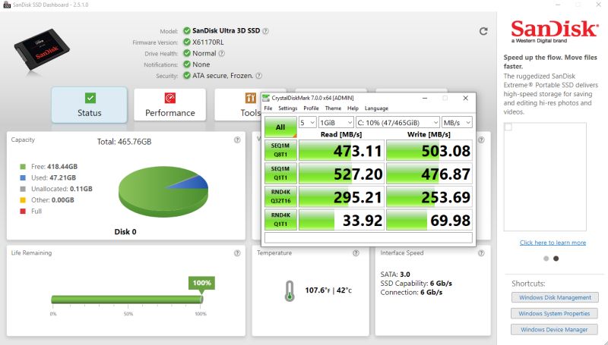The height and width of the screenshot is (345, 608).
Task: Run SEQ1M Q1T1 test
Action: click(280, 174)
